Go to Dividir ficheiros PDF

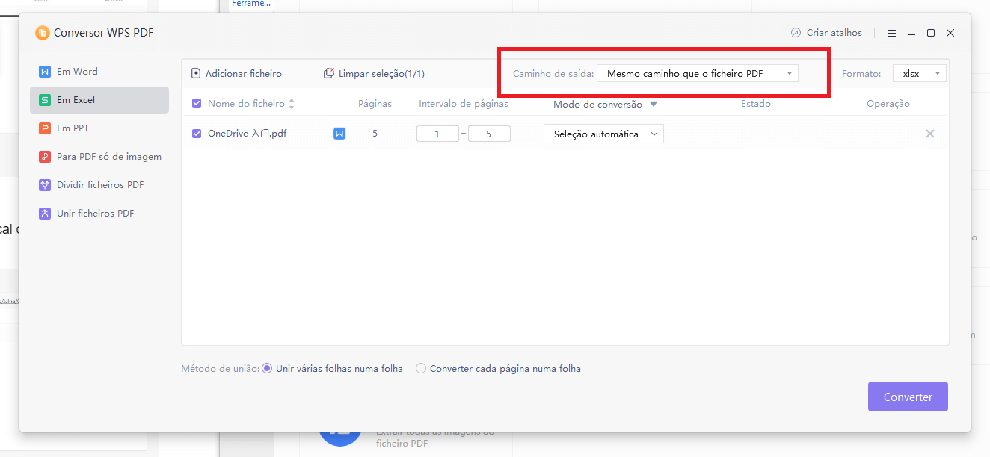(99, 185)
